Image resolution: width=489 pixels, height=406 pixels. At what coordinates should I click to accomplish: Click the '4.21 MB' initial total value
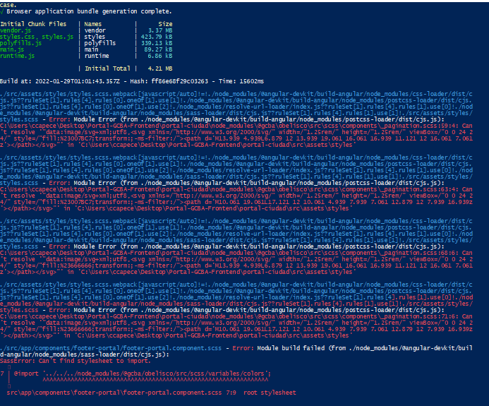(160, 68)
